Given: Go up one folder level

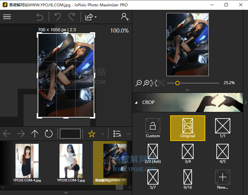Looking at the screenshot, I should 34,134.
